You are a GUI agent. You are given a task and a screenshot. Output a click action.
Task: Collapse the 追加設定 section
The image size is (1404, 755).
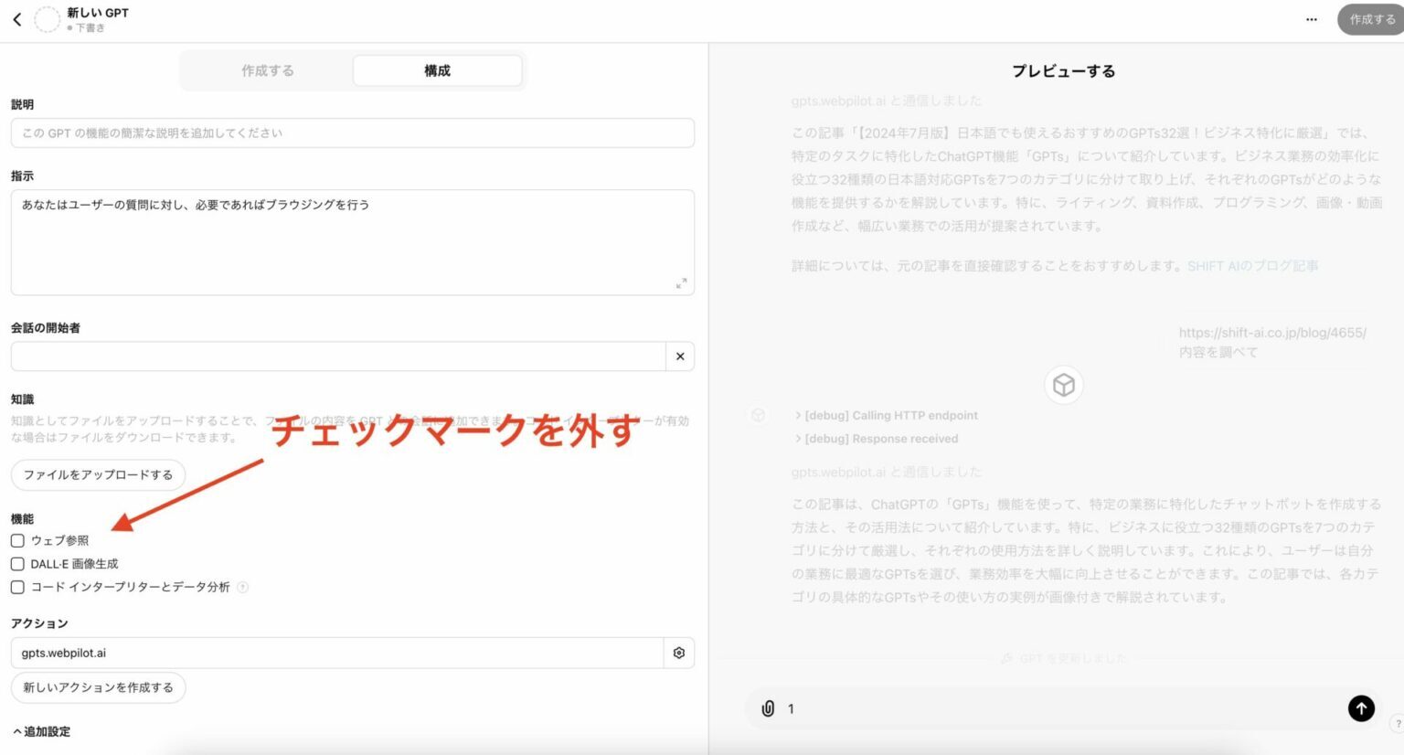coord(41,731)
